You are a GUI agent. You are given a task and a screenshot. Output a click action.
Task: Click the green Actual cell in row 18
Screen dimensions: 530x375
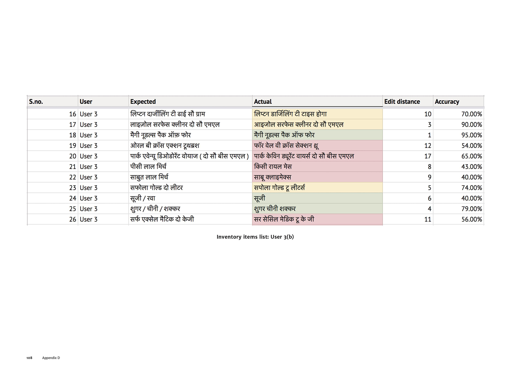click(317, 135)
